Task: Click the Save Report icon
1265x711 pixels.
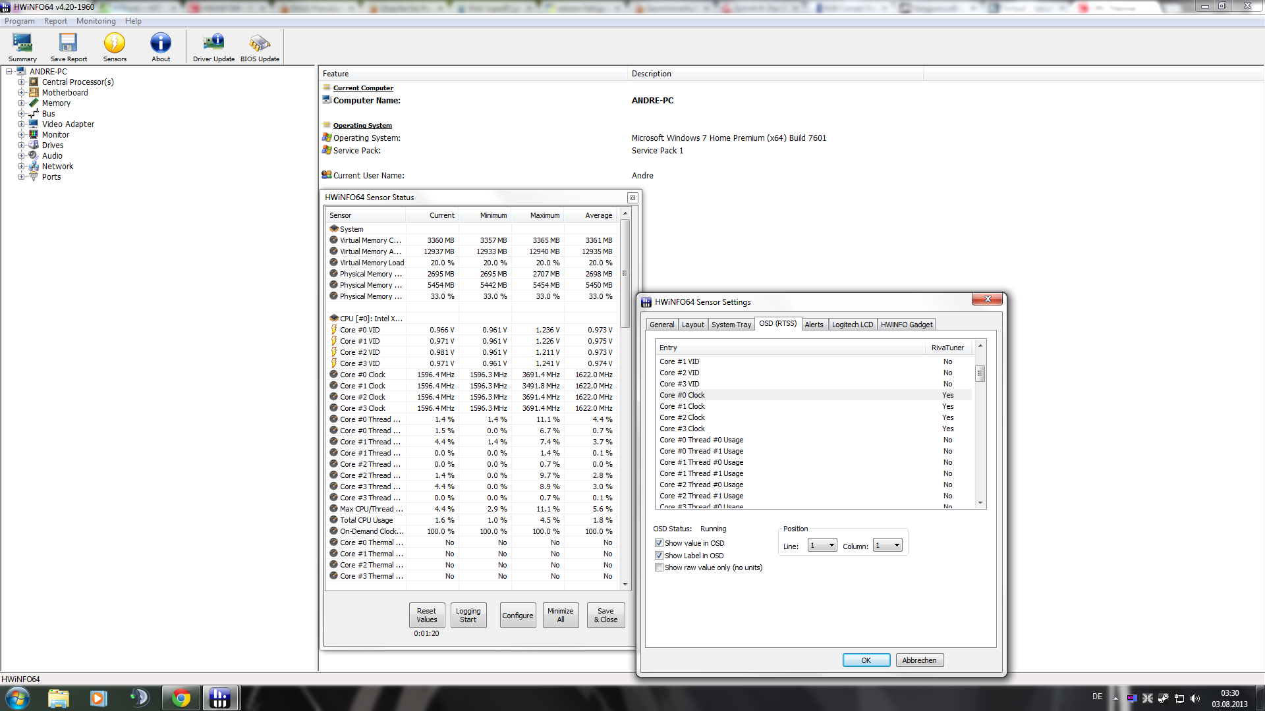Action: [69, 47]
